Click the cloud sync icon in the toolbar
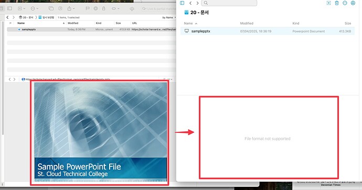 (x=132, y=9)
